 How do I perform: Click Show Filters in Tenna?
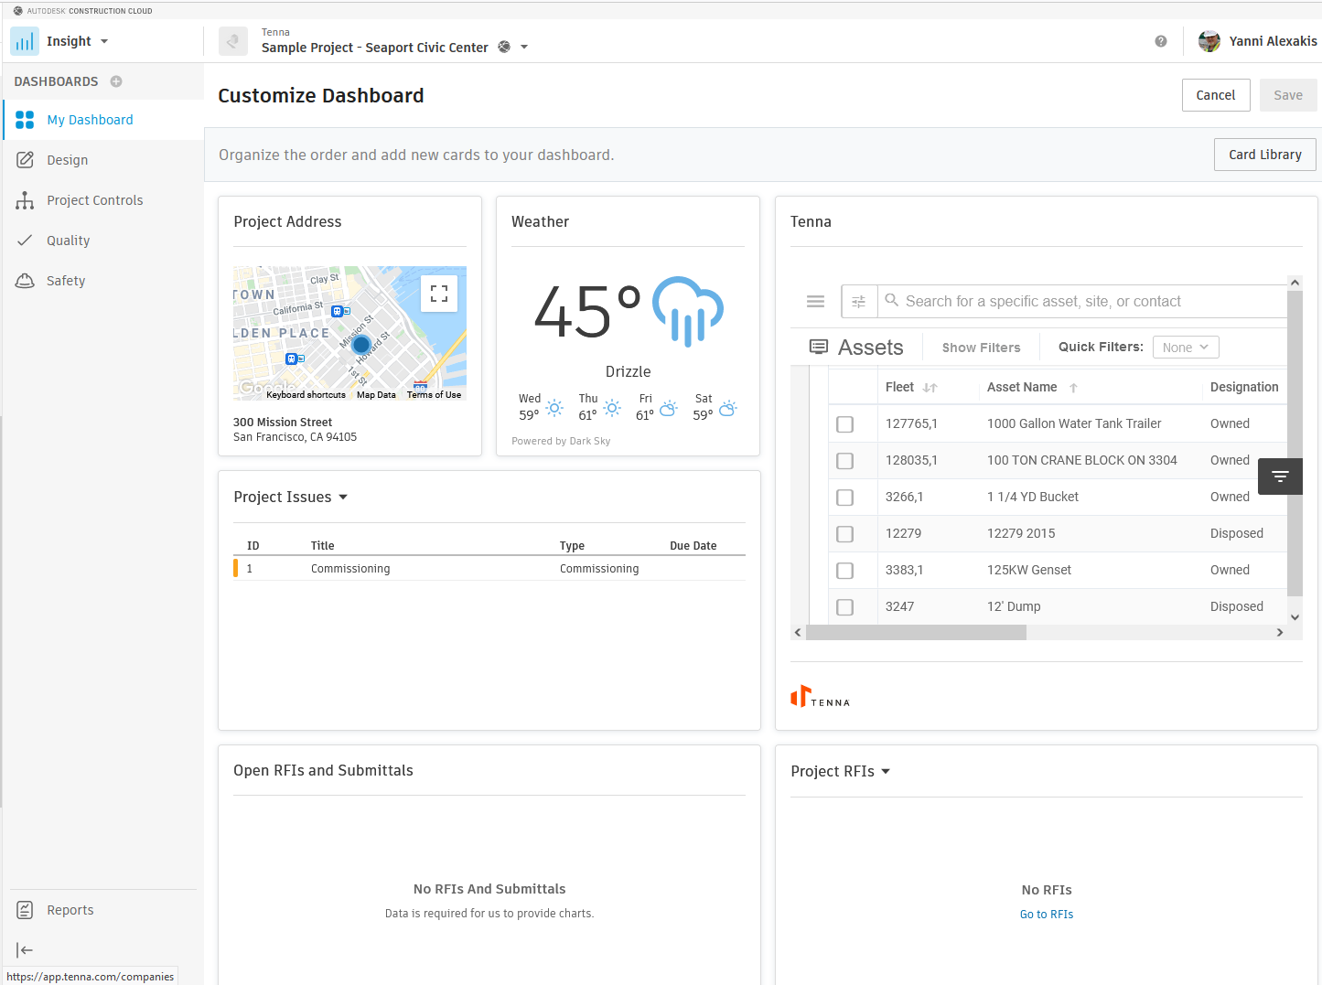981,348
